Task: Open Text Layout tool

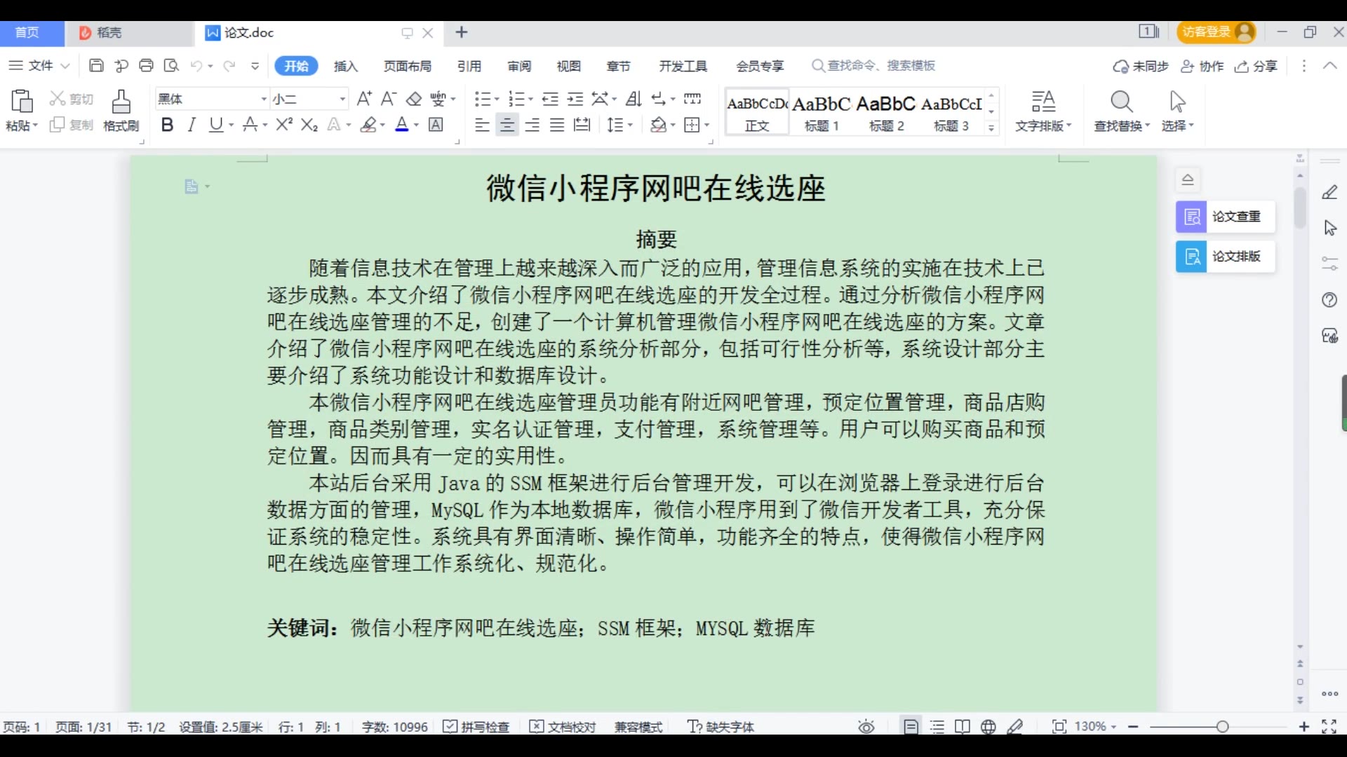Action: (x=1043, y=102)
